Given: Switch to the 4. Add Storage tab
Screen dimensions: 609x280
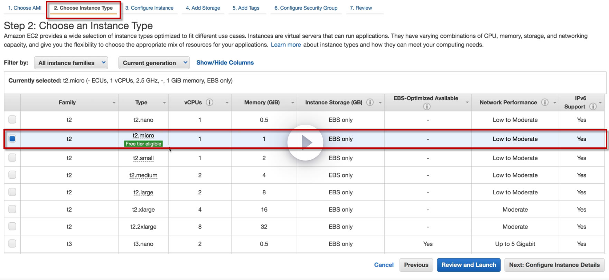Looking at the screenshot, I should point(203,8).
